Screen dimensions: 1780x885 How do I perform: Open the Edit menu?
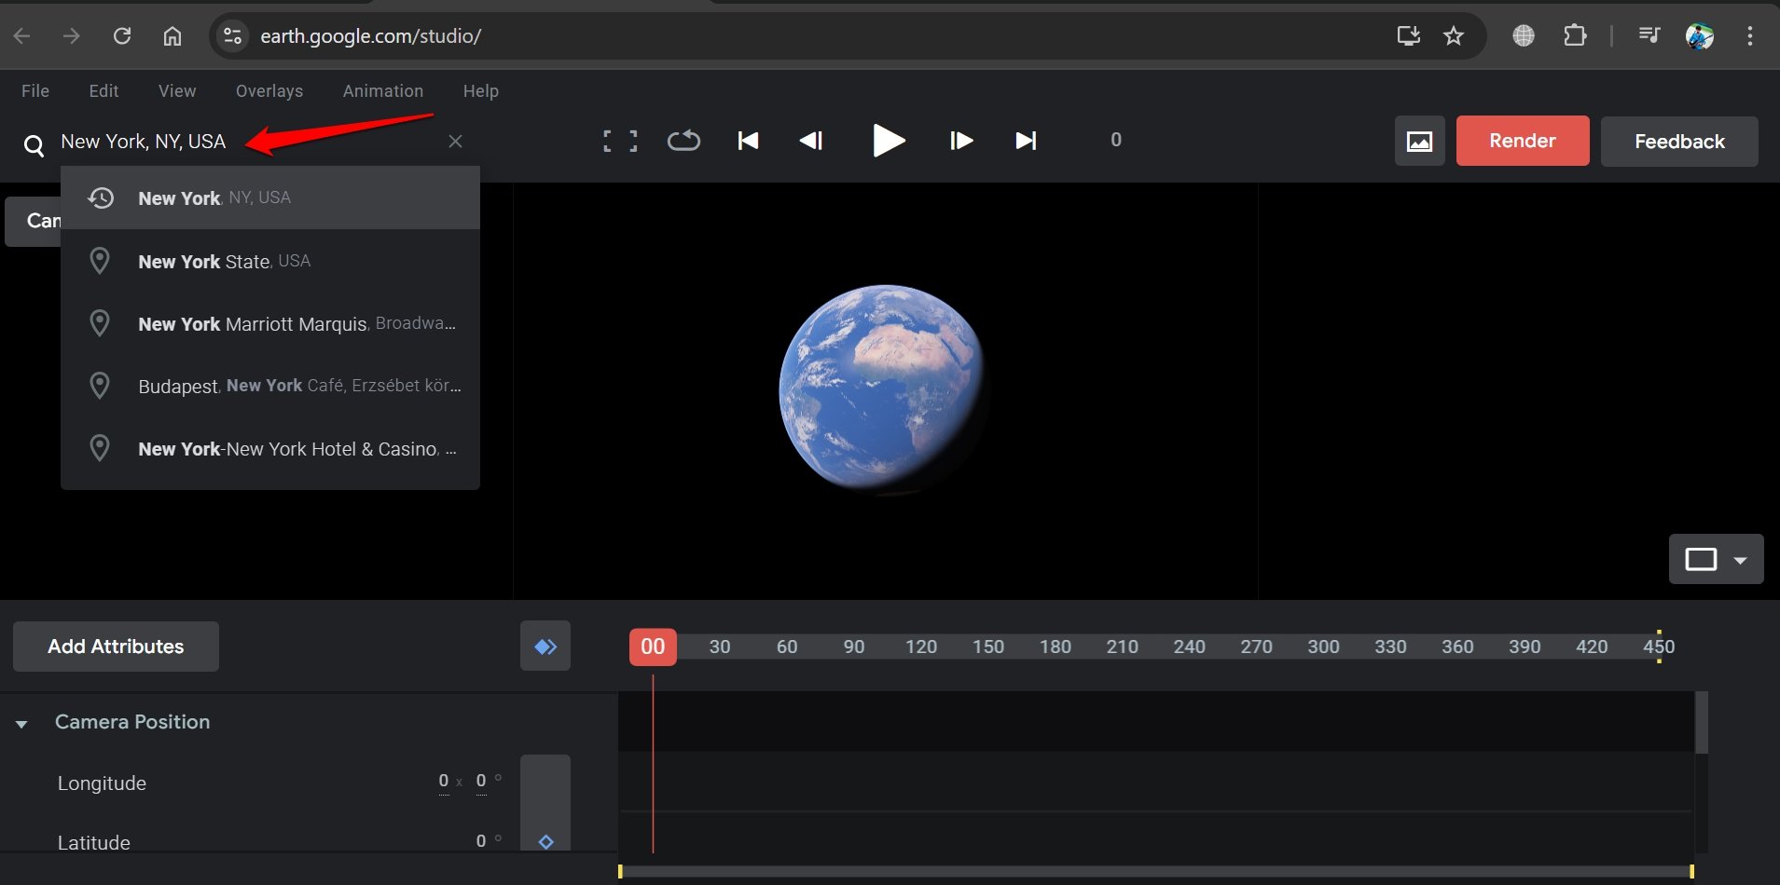pos(103,90)
